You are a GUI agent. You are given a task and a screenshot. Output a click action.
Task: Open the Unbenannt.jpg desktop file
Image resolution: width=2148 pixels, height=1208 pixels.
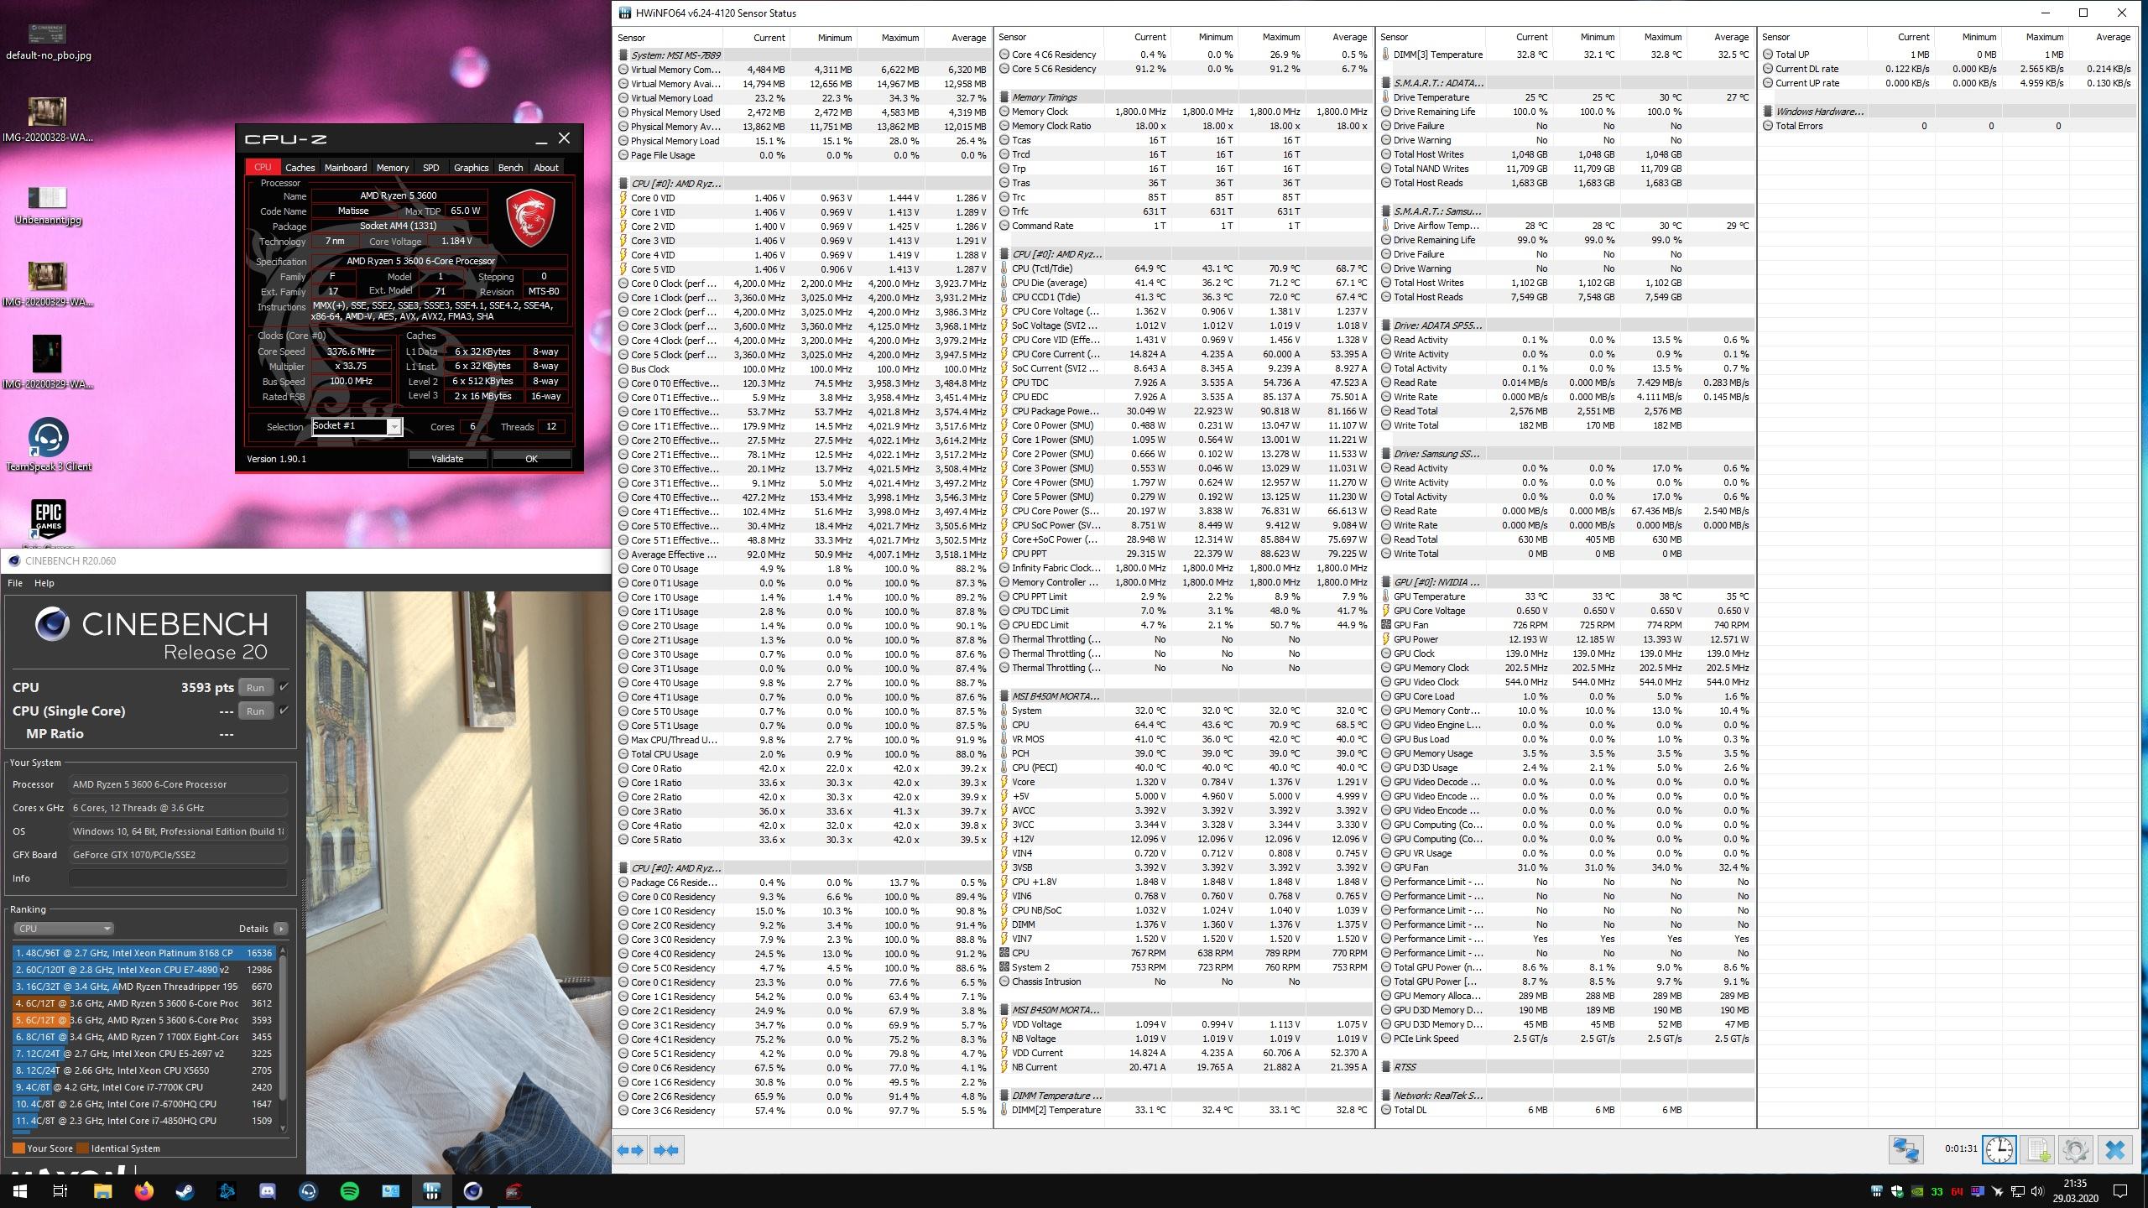pyautogui.click(x=48, y=206)
